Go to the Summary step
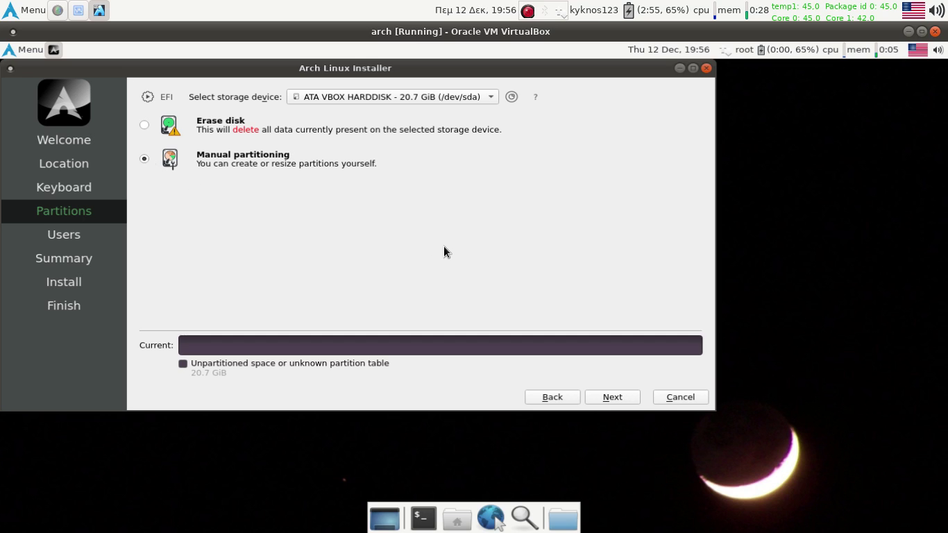Image resolution: width=948 pixels, height=533 pixels. (64, 258)
